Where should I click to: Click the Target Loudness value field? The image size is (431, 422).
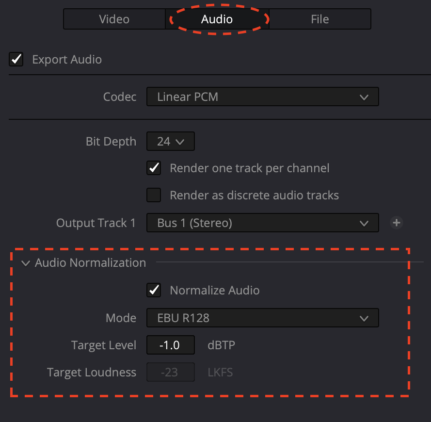(170, 373)
